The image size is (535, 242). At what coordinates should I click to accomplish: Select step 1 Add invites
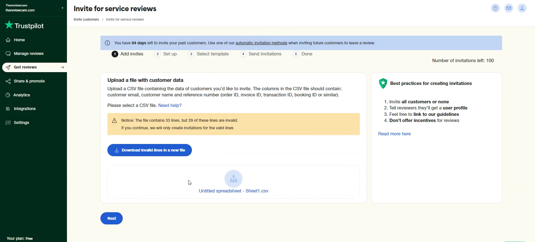coord(127,54)
